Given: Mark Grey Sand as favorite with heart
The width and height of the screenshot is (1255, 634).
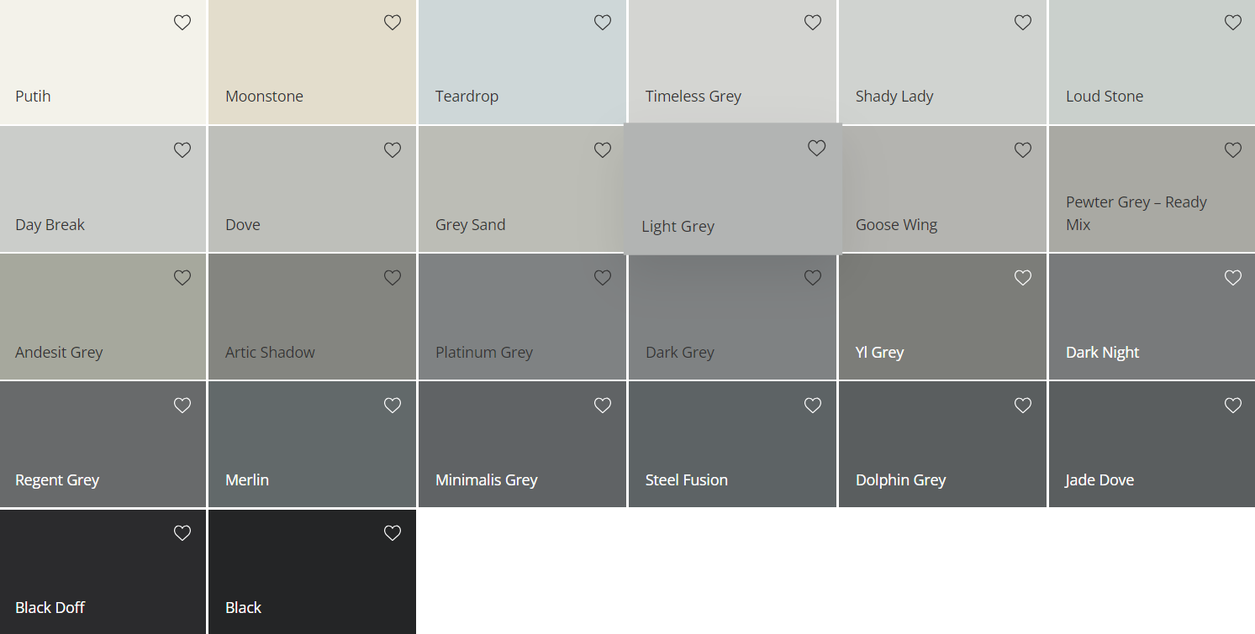Looking at the screenshot, I should [603, 150].
